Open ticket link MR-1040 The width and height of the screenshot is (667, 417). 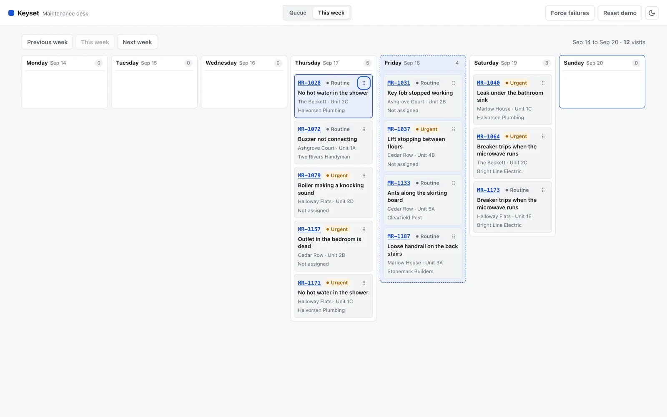[488, 83]
